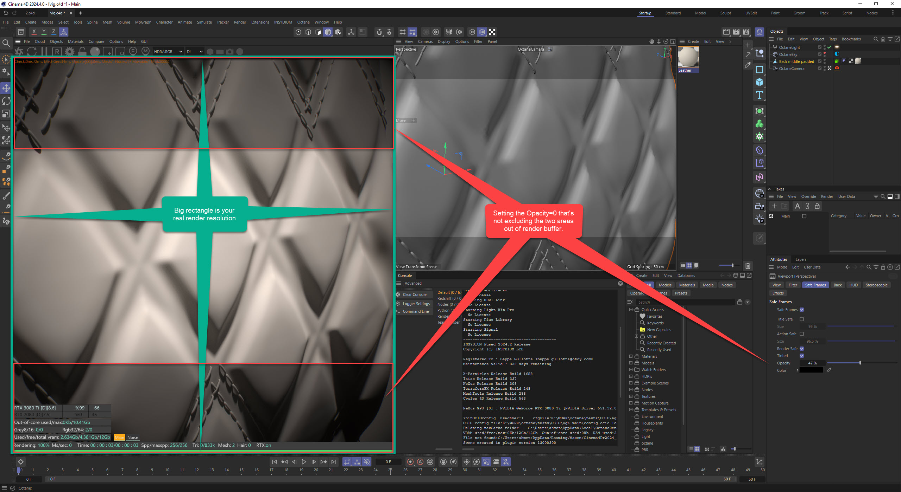Click the Play Forward button in timeline
Image resolution: width=901 pixels, height=492 pixels.
point(304,462)
